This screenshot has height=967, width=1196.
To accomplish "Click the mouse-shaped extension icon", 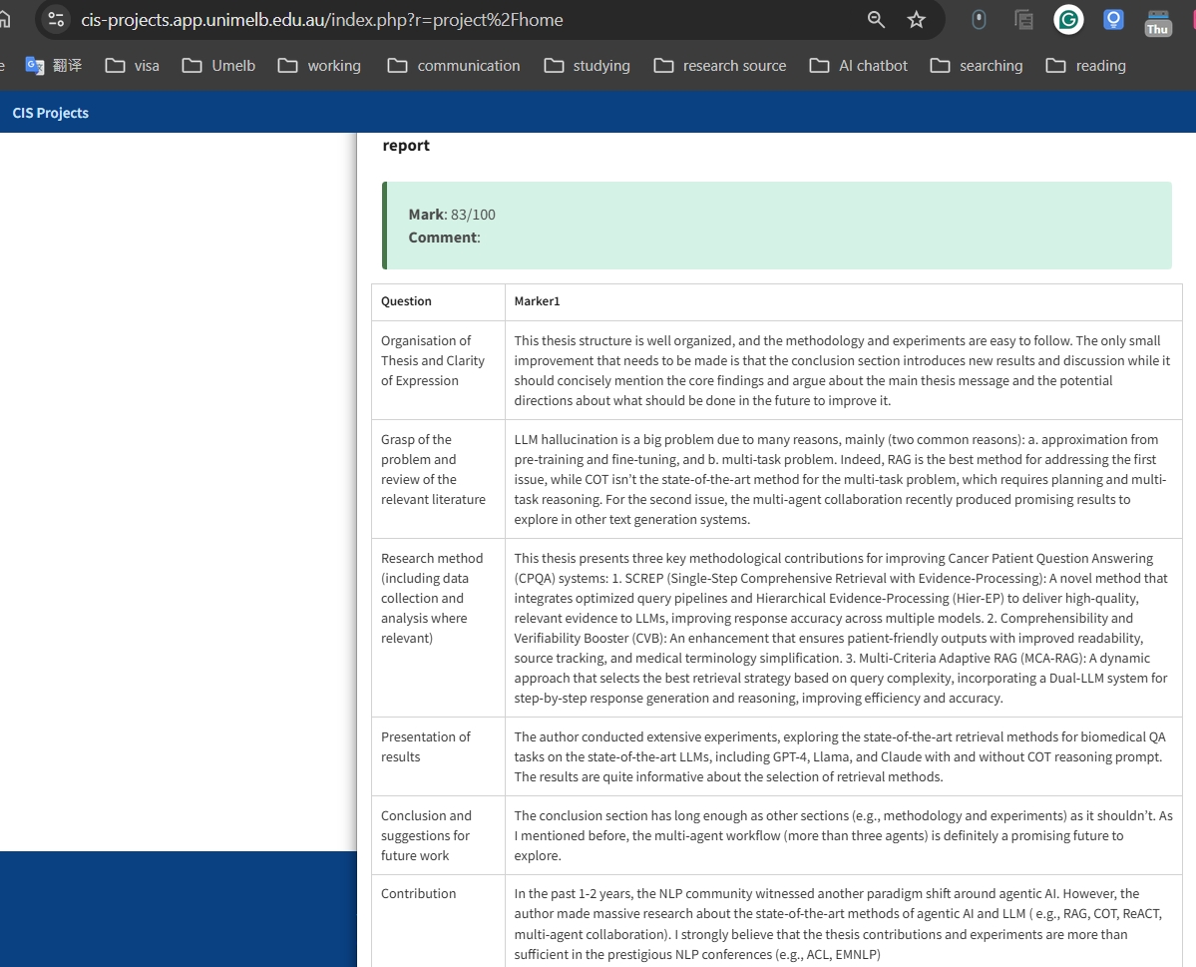I will point(979,20).
